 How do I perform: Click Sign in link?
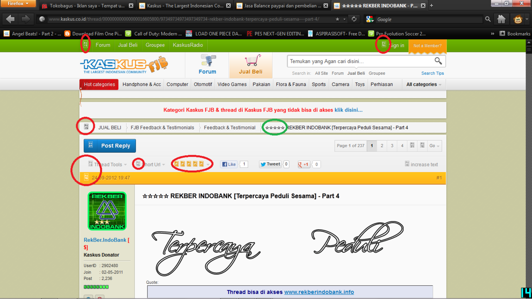point(397,45)
